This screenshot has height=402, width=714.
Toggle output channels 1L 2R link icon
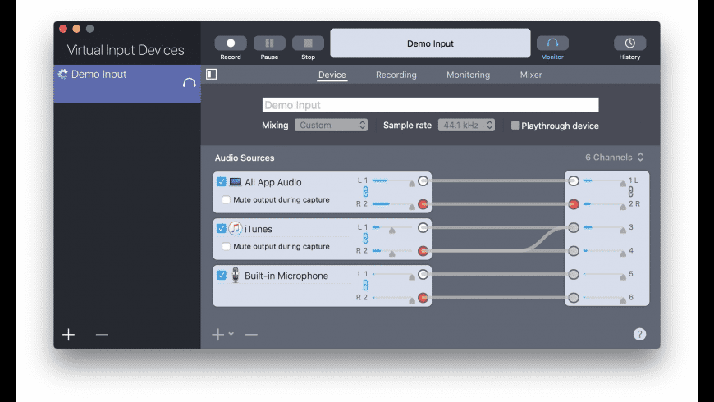coord(630,192)
